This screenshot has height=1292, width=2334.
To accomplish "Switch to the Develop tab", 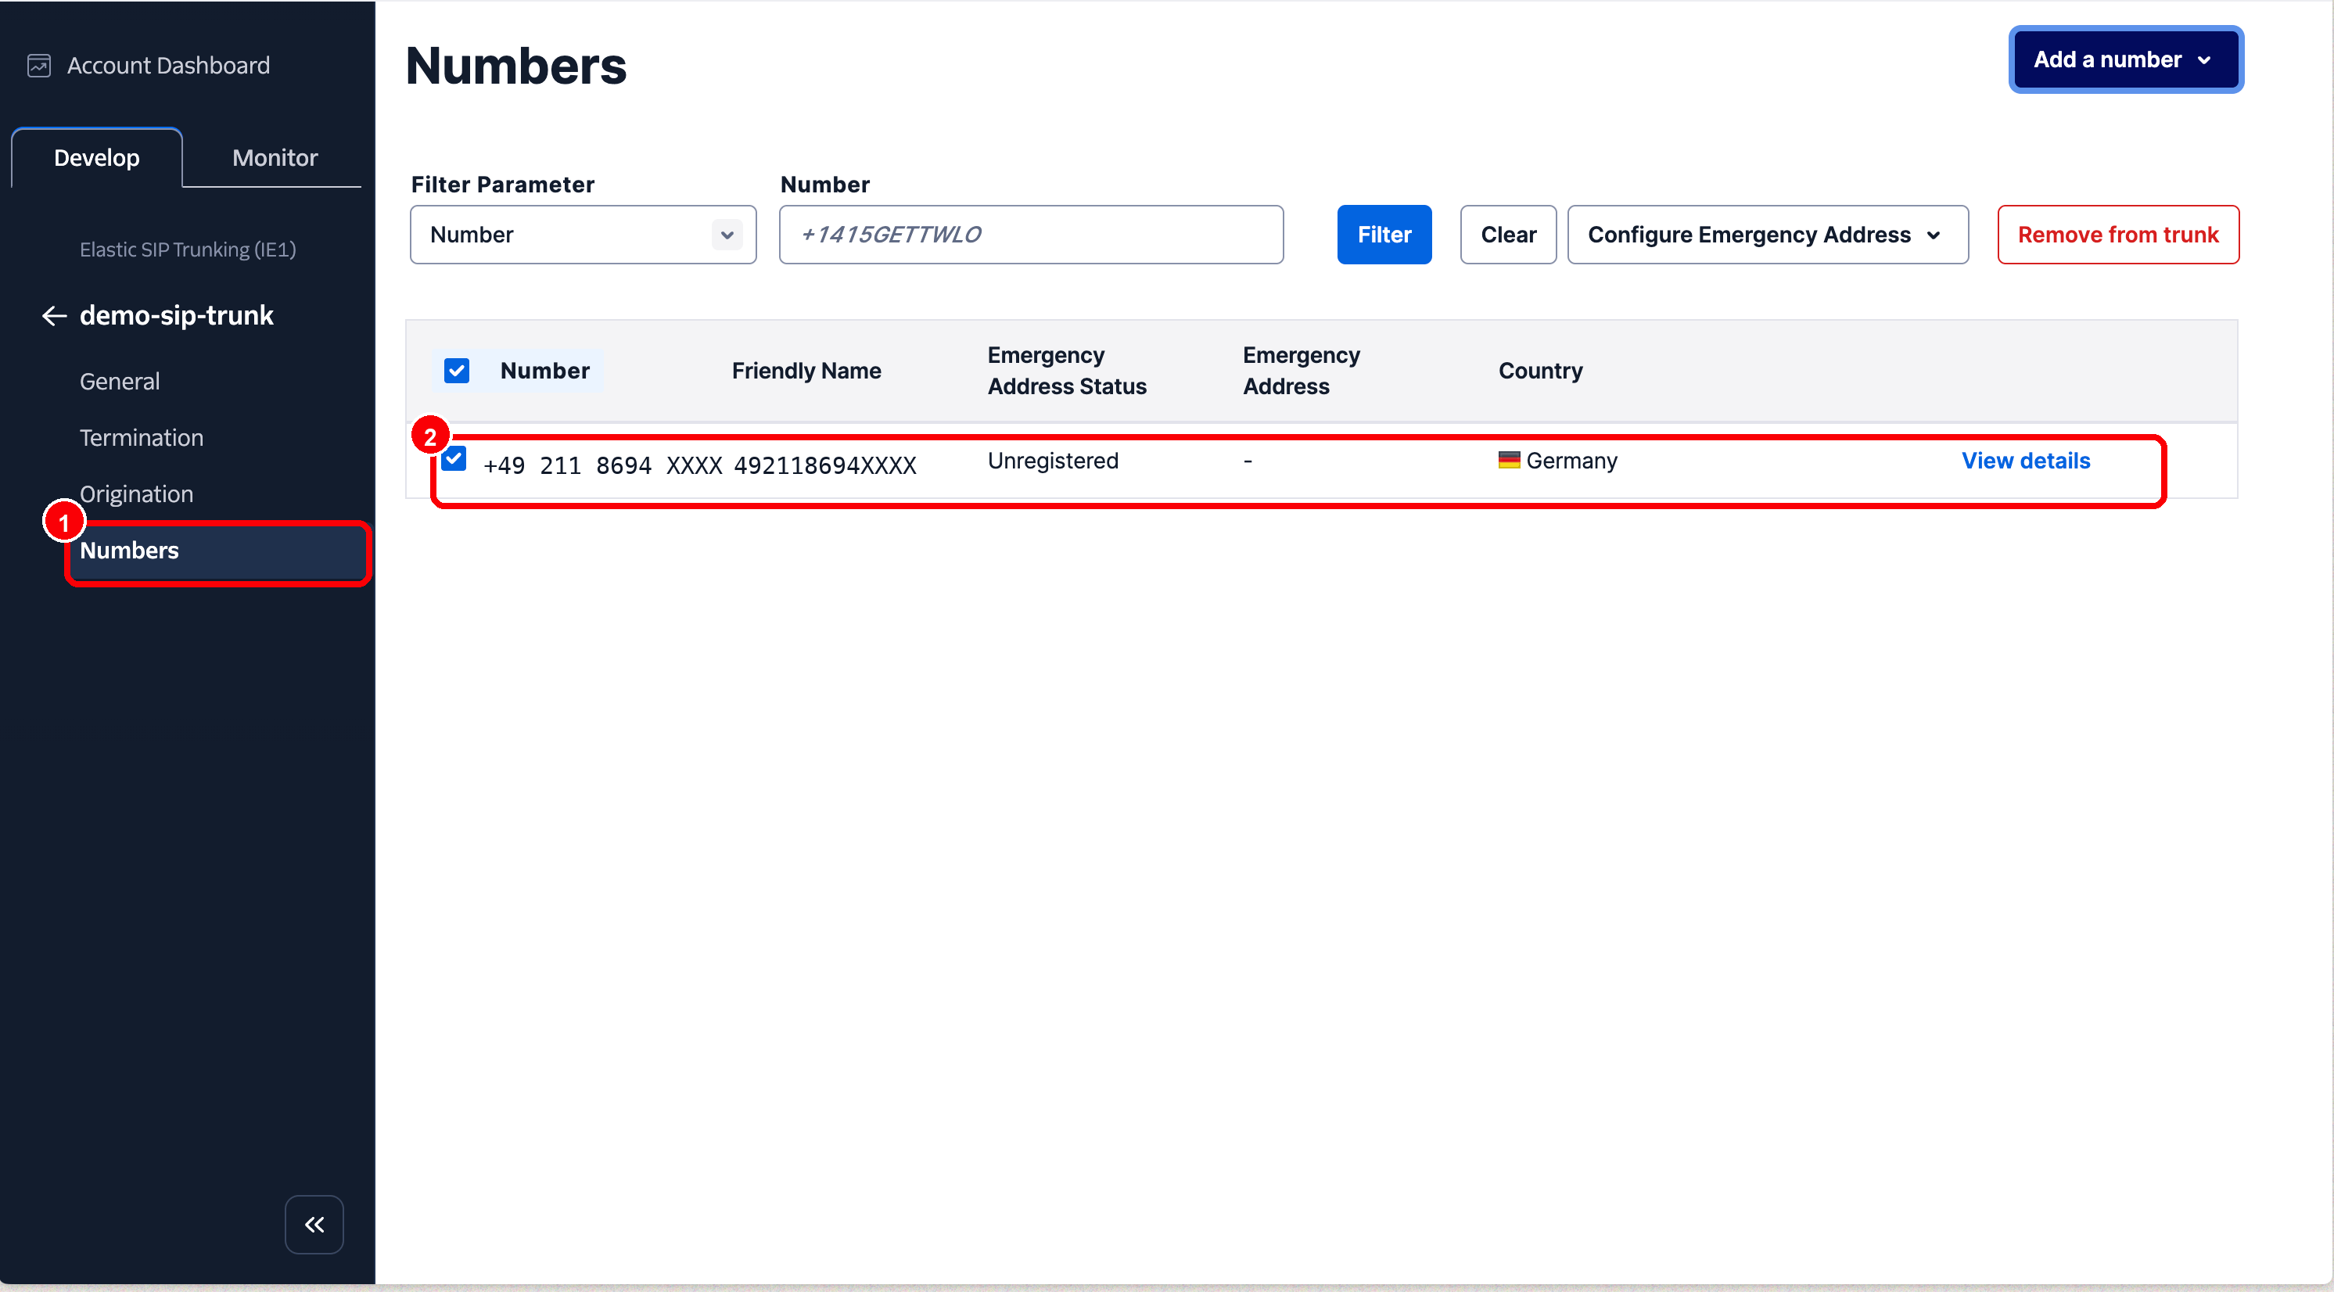I will (x=97, y=158).
